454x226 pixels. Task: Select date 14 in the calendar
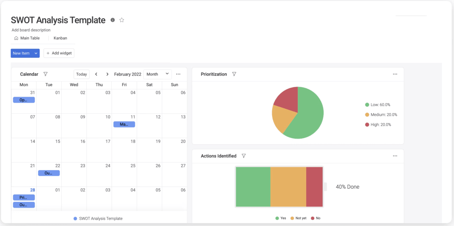coord(33,141)
